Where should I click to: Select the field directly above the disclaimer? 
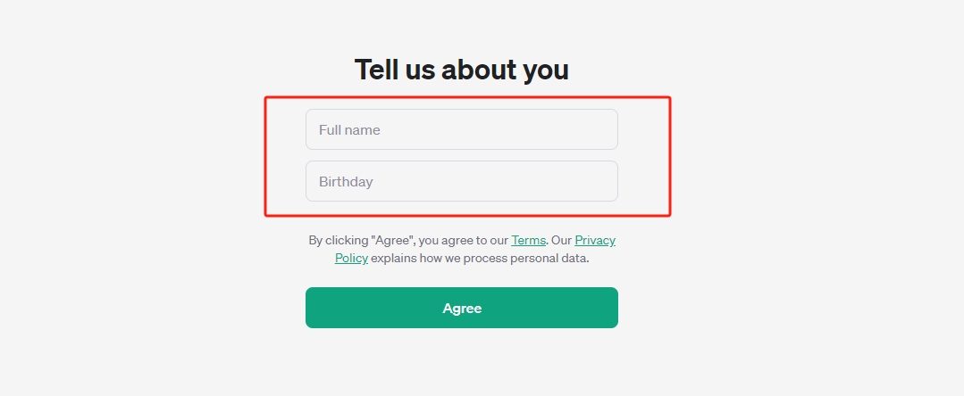pyautogui.click(x=461, y=181)
